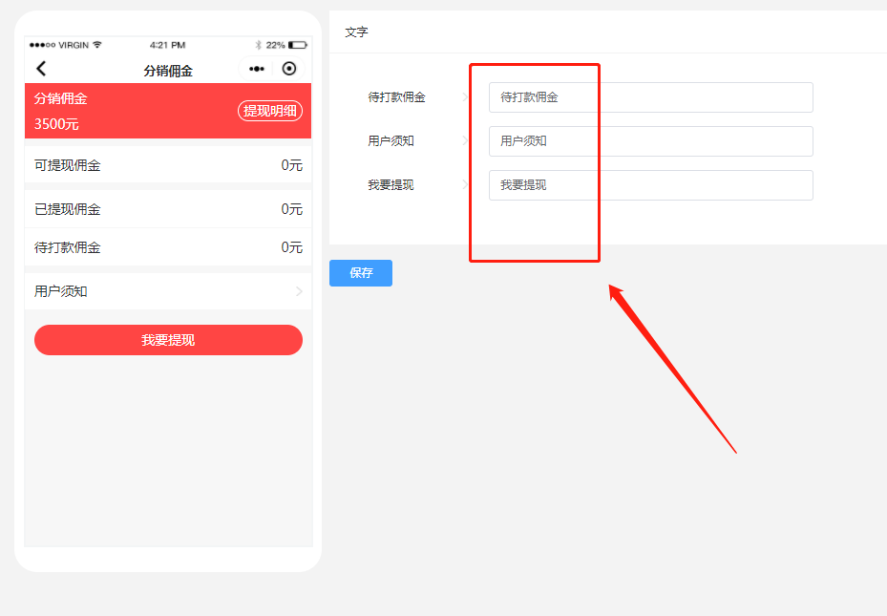
Task: Click the battery icon in phone status bar
Action: coord(298,45)
